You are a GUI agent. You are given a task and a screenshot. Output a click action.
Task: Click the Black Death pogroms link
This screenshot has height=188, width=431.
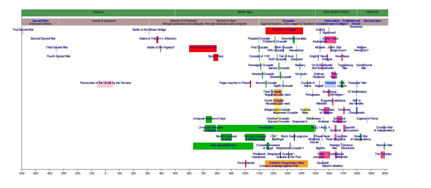coord(294,136)
